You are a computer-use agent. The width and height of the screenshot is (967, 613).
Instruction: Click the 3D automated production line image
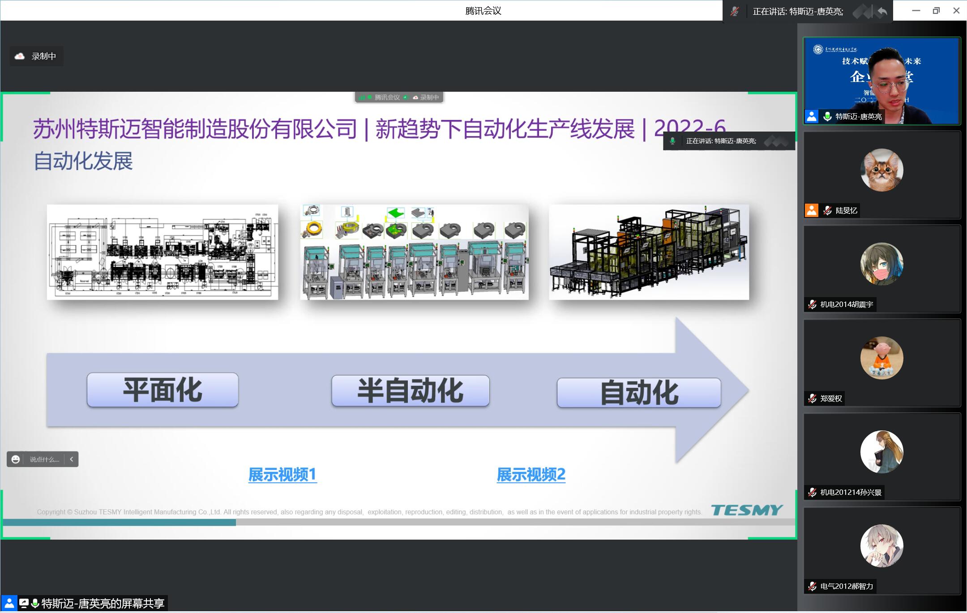coord(649,252)
